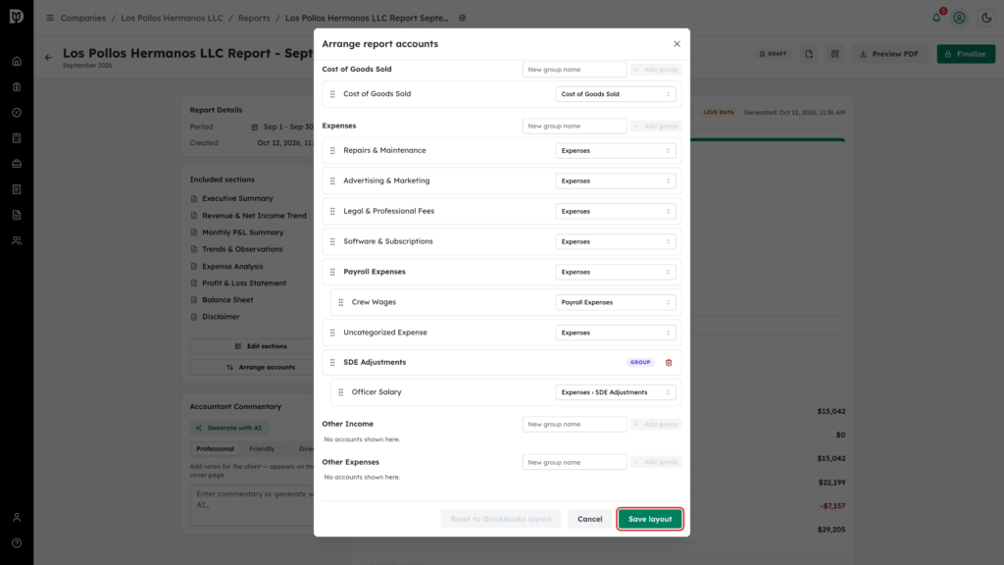Image resolution: width=1004 pixels, height=565 pixels.
Task: Open group dropdown for Uncategorized Expense
Action: click(616, 333)
